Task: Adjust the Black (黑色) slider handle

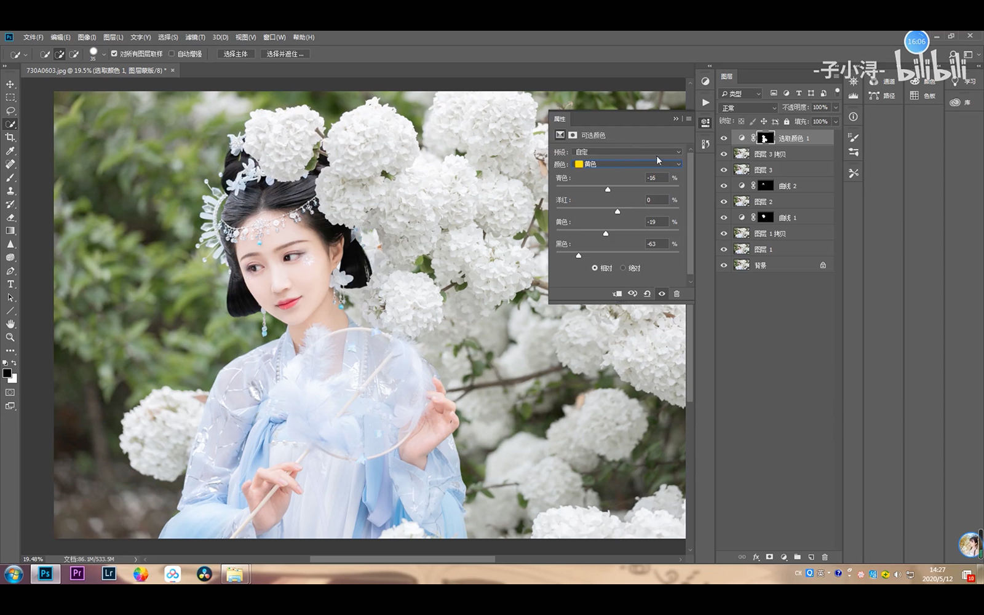Action: coord(578,255)
